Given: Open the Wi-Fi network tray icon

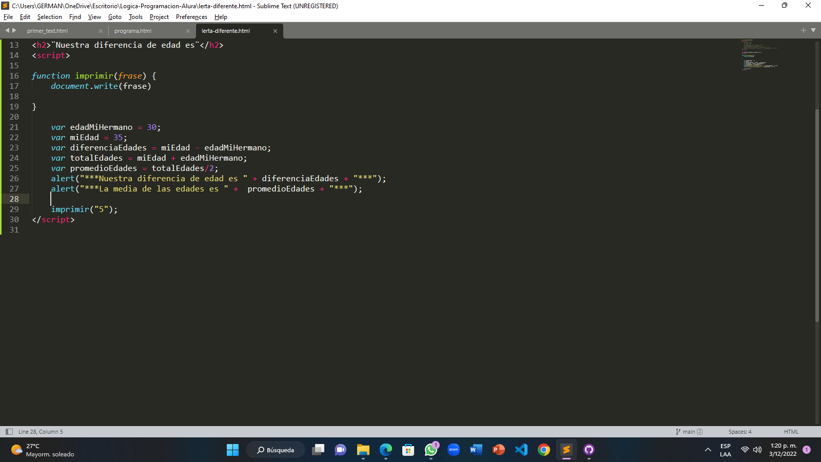Looking at the screenshot, I should pyautogui.click(x=745, y=450).
